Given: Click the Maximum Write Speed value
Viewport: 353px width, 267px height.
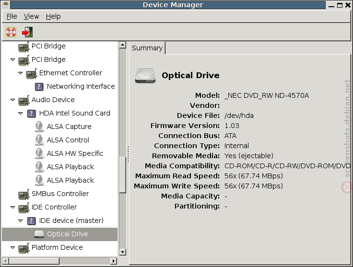Looking at the screenshot, I should coord(254,186).
